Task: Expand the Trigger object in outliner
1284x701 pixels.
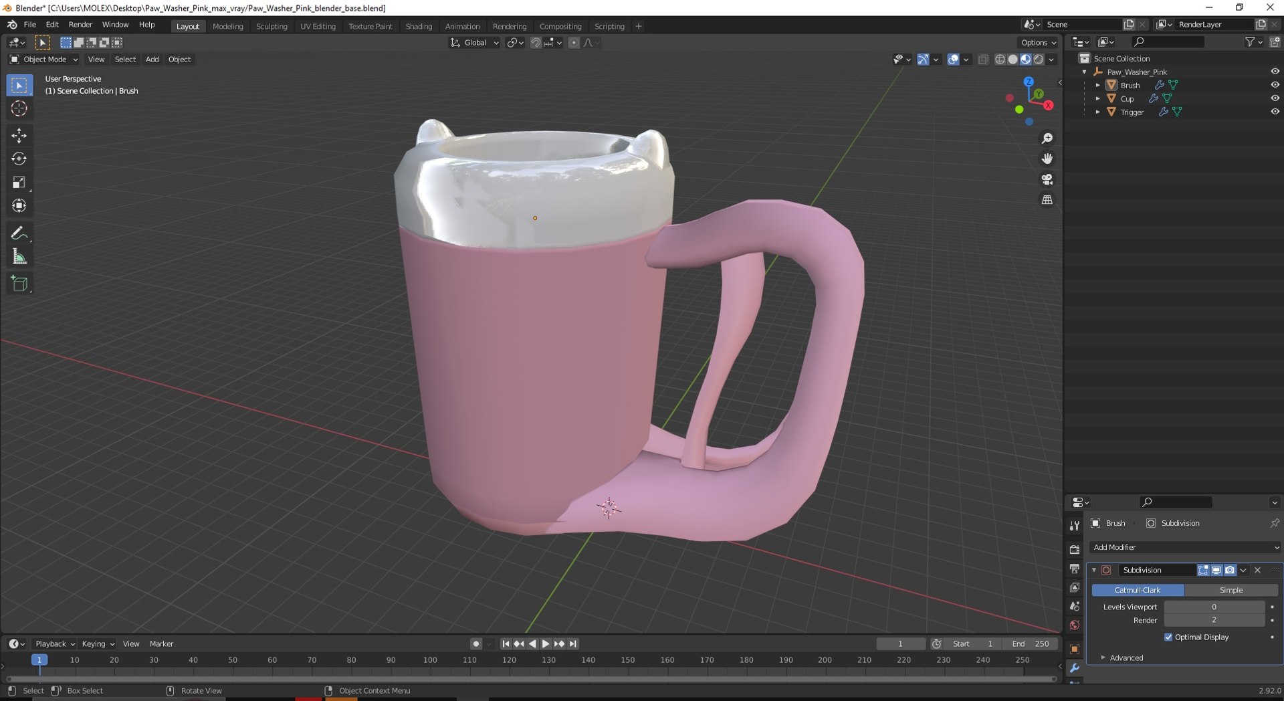Action: coord(1097,112)
